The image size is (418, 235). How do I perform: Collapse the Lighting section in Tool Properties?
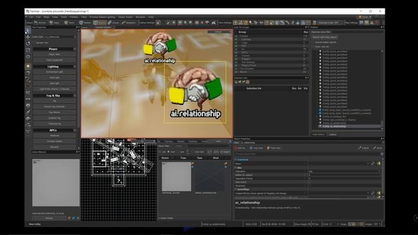click(x=74, y=67)
